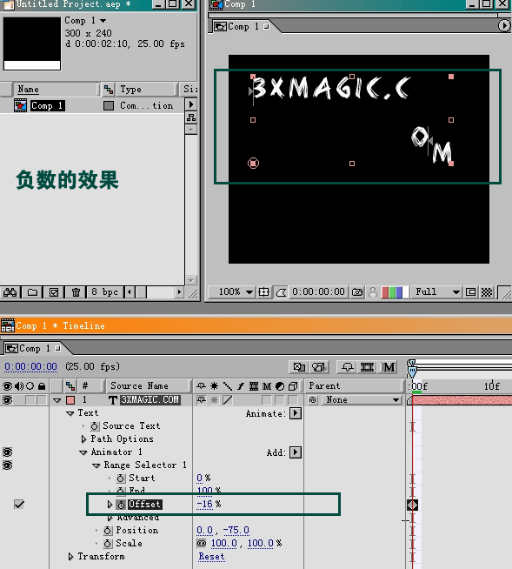Toggle video eye for 3XMAGIC.COM layer

tap(7, 400)
